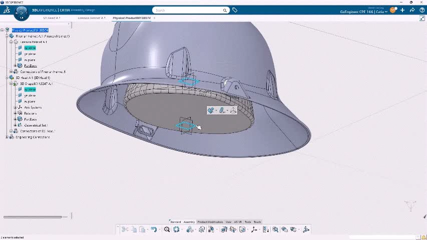Expand the Geometrical Set.1 tree node
Viewport: 427px width, 240px height.
[15, 125]
